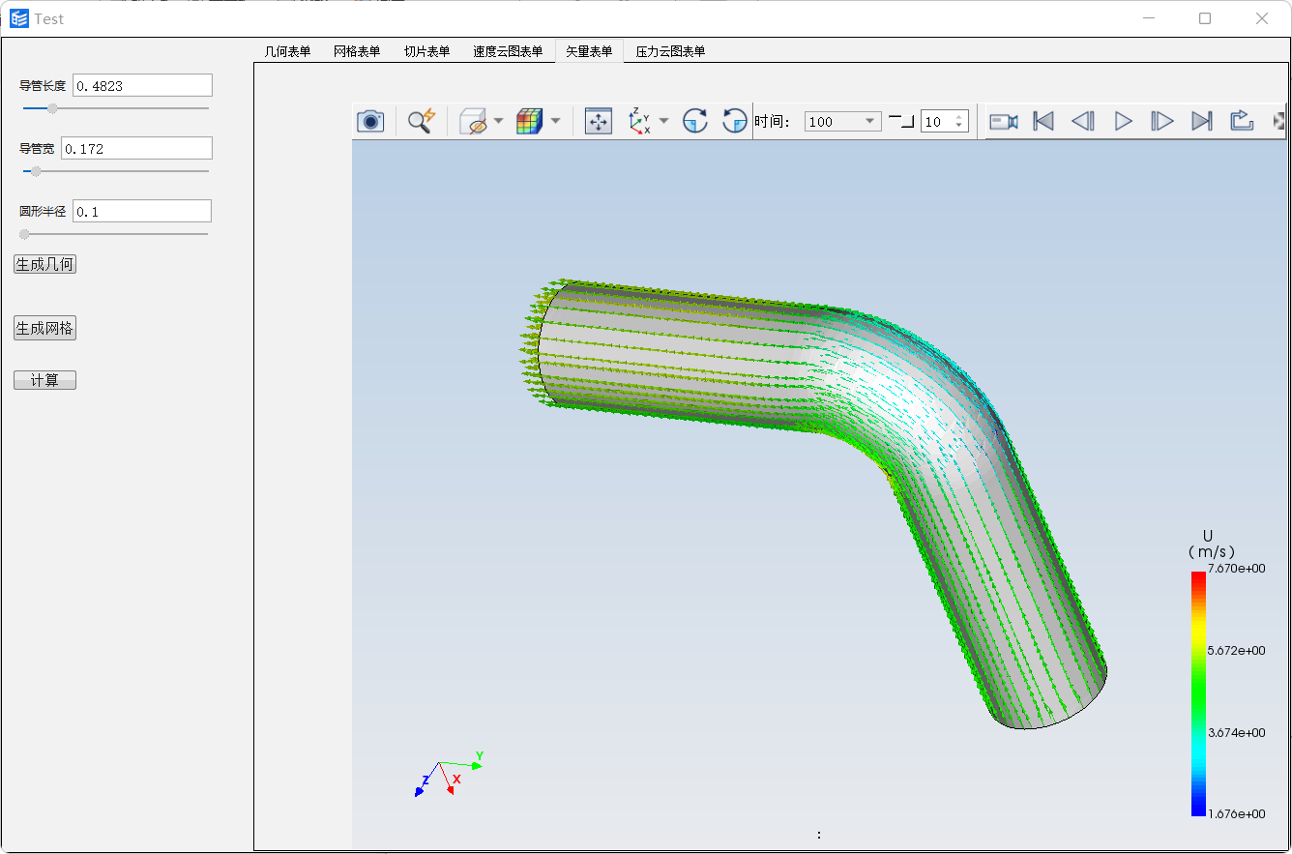
Task: Click the spinner arrows of the 10 field
Action: pos(959,121)
